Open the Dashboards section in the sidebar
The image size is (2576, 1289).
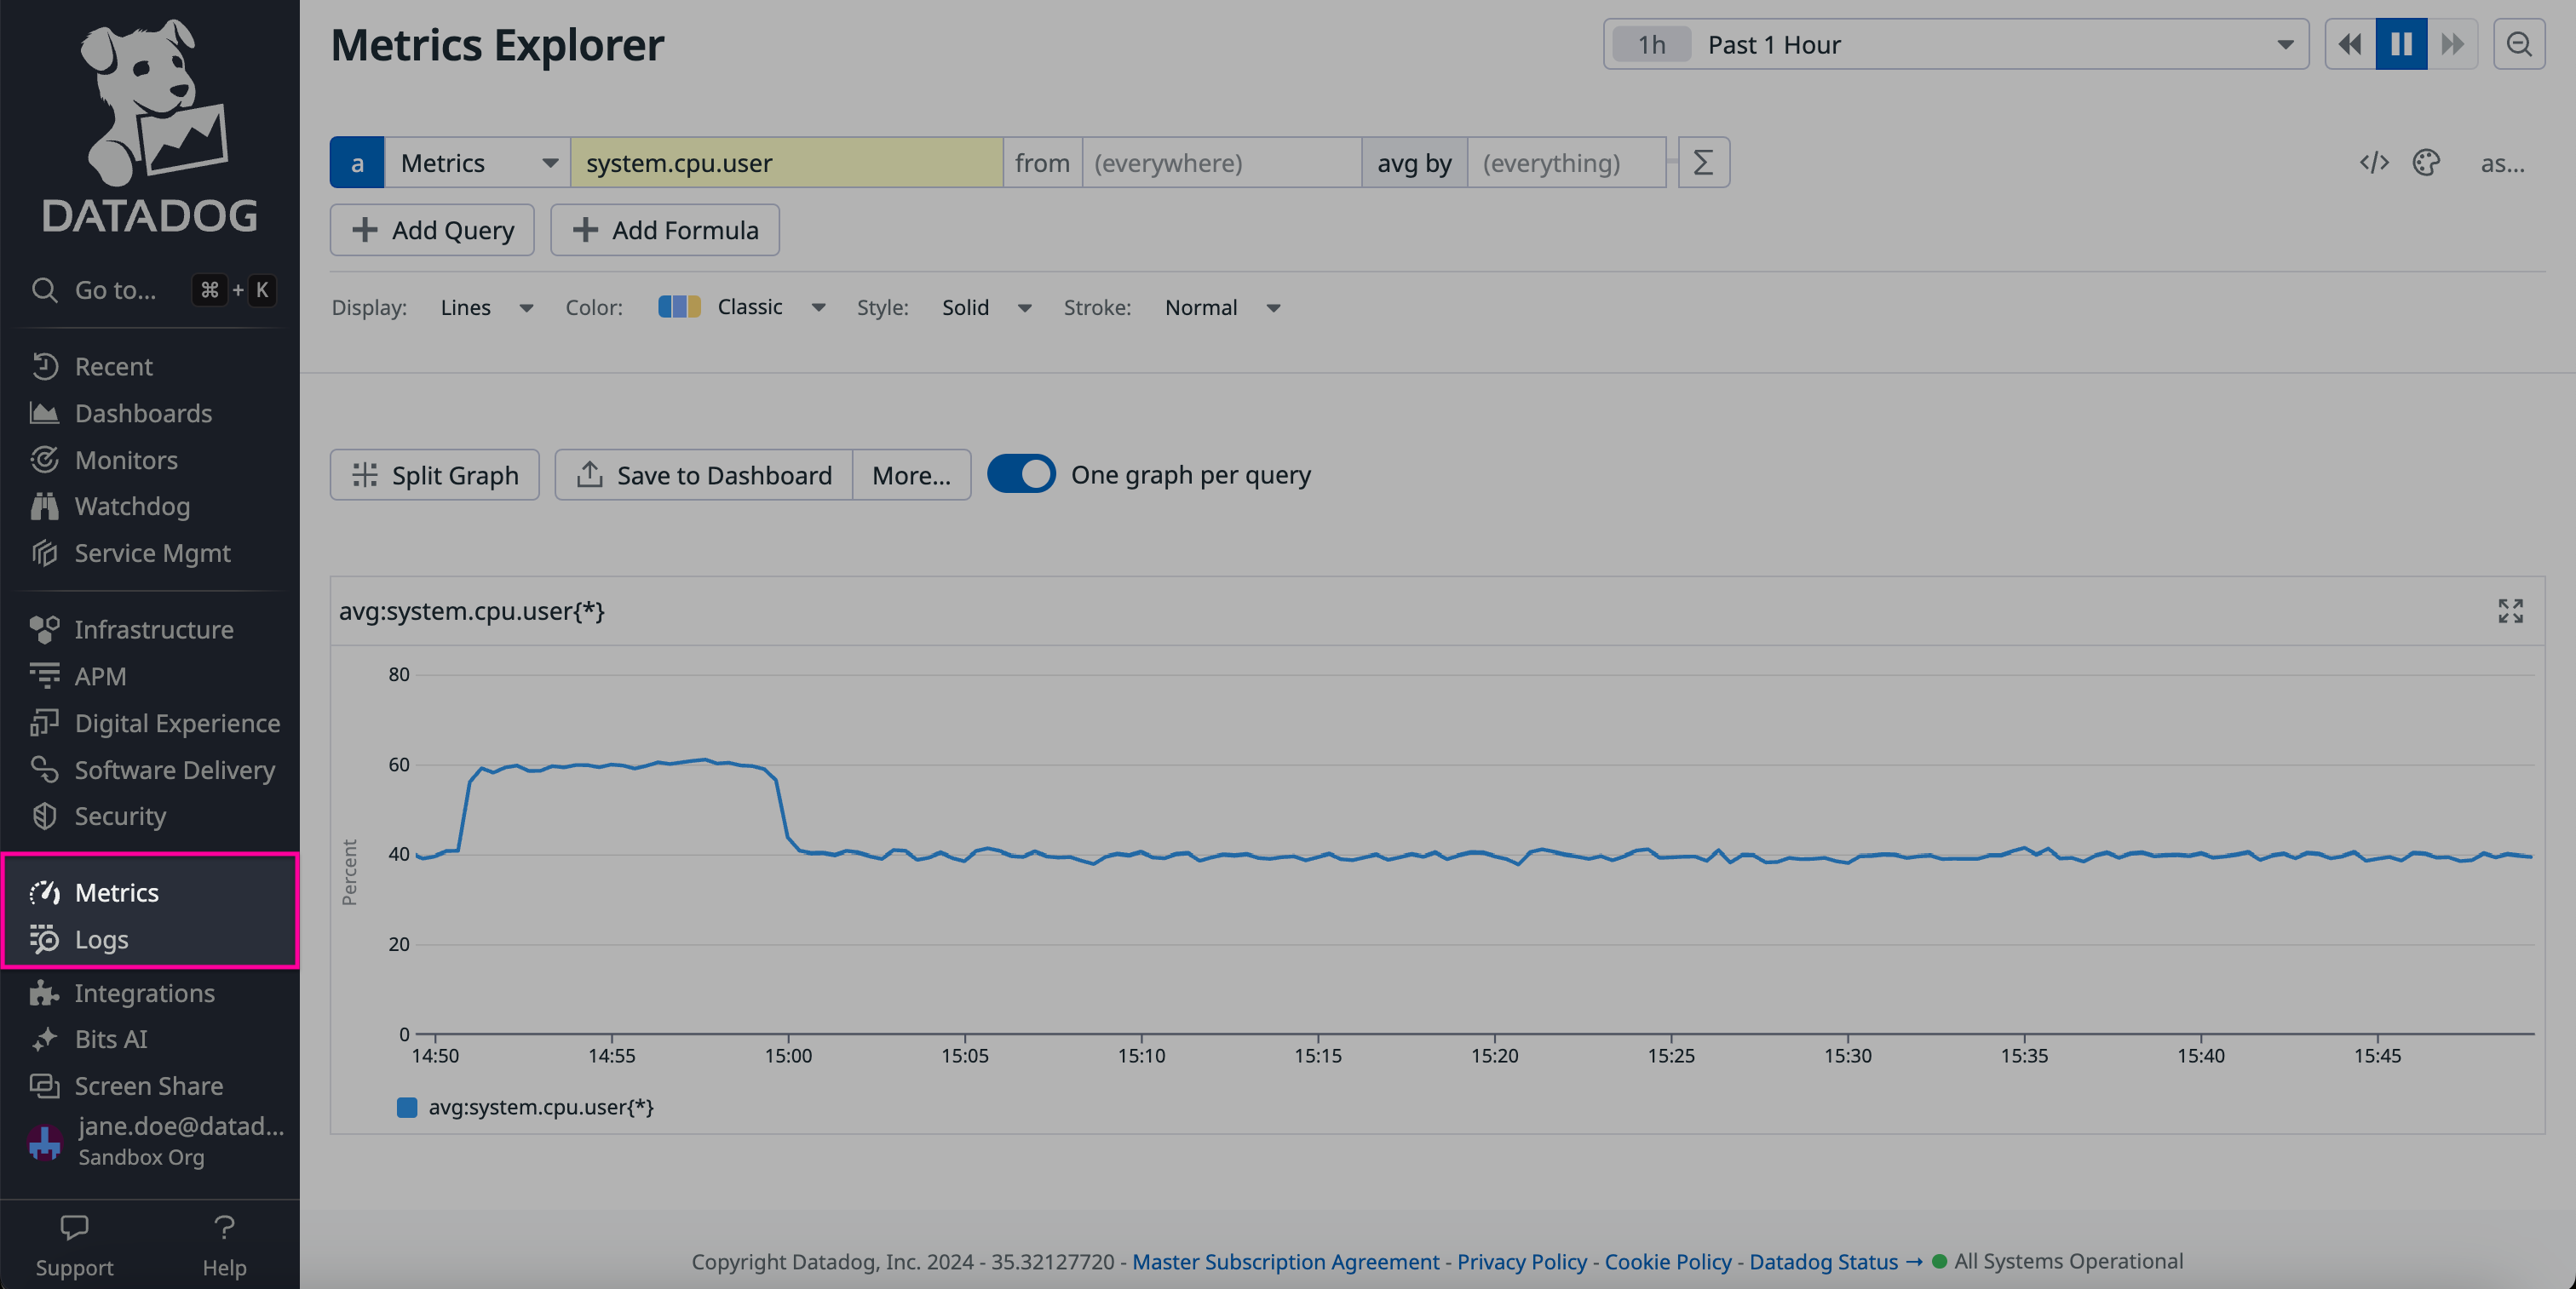click(143, 413)
